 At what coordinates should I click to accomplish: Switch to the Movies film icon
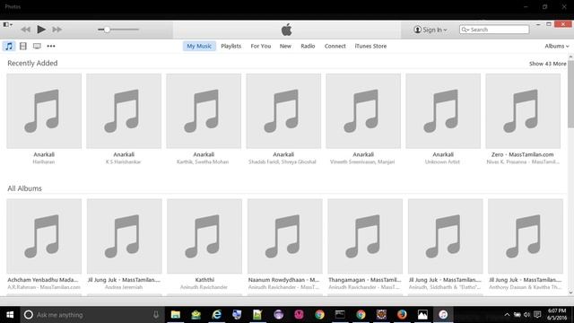click(23, 46)
